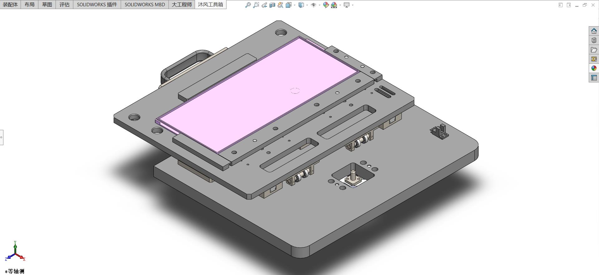Click the Edit Appearance color ball icon
599x275 pixels.
pyautogui.click(x=326, y=5)
